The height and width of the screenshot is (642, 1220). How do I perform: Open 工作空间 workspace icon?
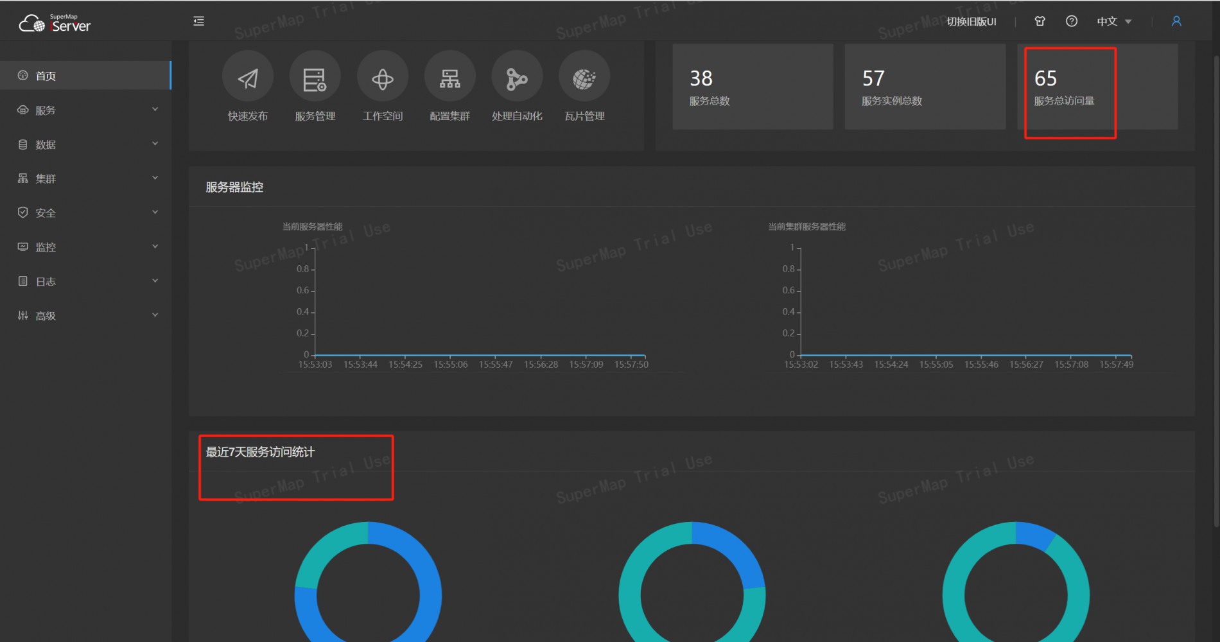(383, 77)
